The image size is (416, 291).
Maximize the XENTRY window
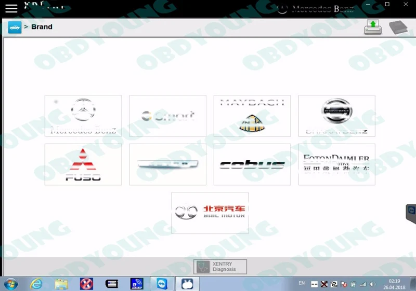pos(387,5)
